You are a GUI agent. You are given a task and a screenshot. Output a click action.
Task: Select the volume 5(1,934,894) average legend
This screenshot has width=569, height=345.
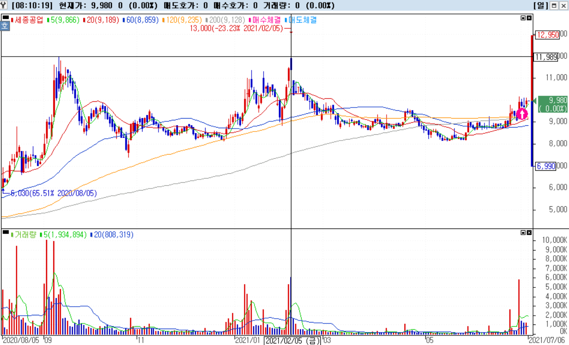pyautogui.click(x=63, y=235)
